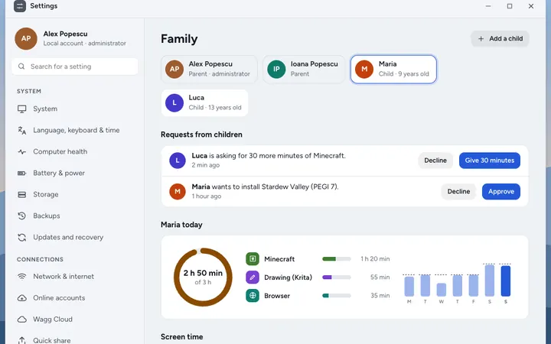Click the Online accounts cloud icon
Image resolution: width=551 pixels, height=344 pixels.
[x=21, y=298]
